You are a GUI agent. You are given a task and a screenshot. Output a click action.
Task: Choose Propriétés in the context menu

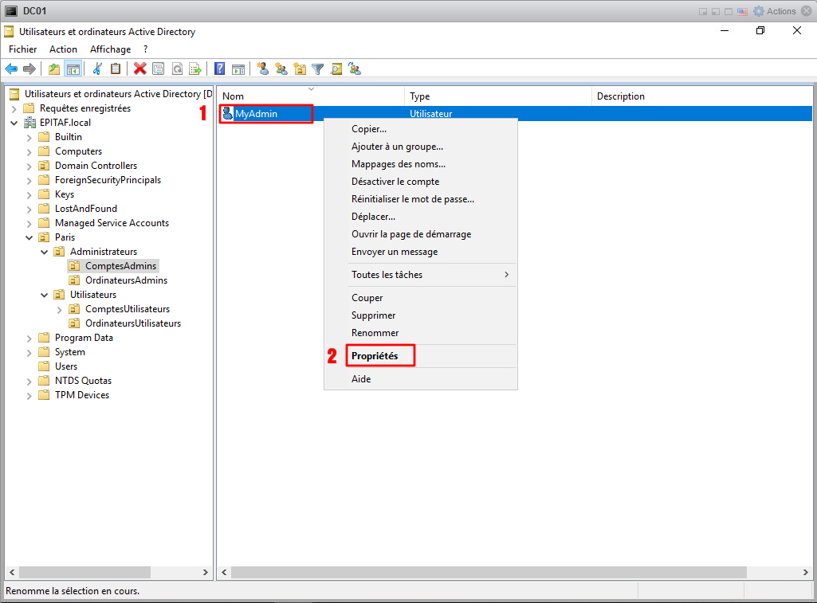[x=375, y=356]
